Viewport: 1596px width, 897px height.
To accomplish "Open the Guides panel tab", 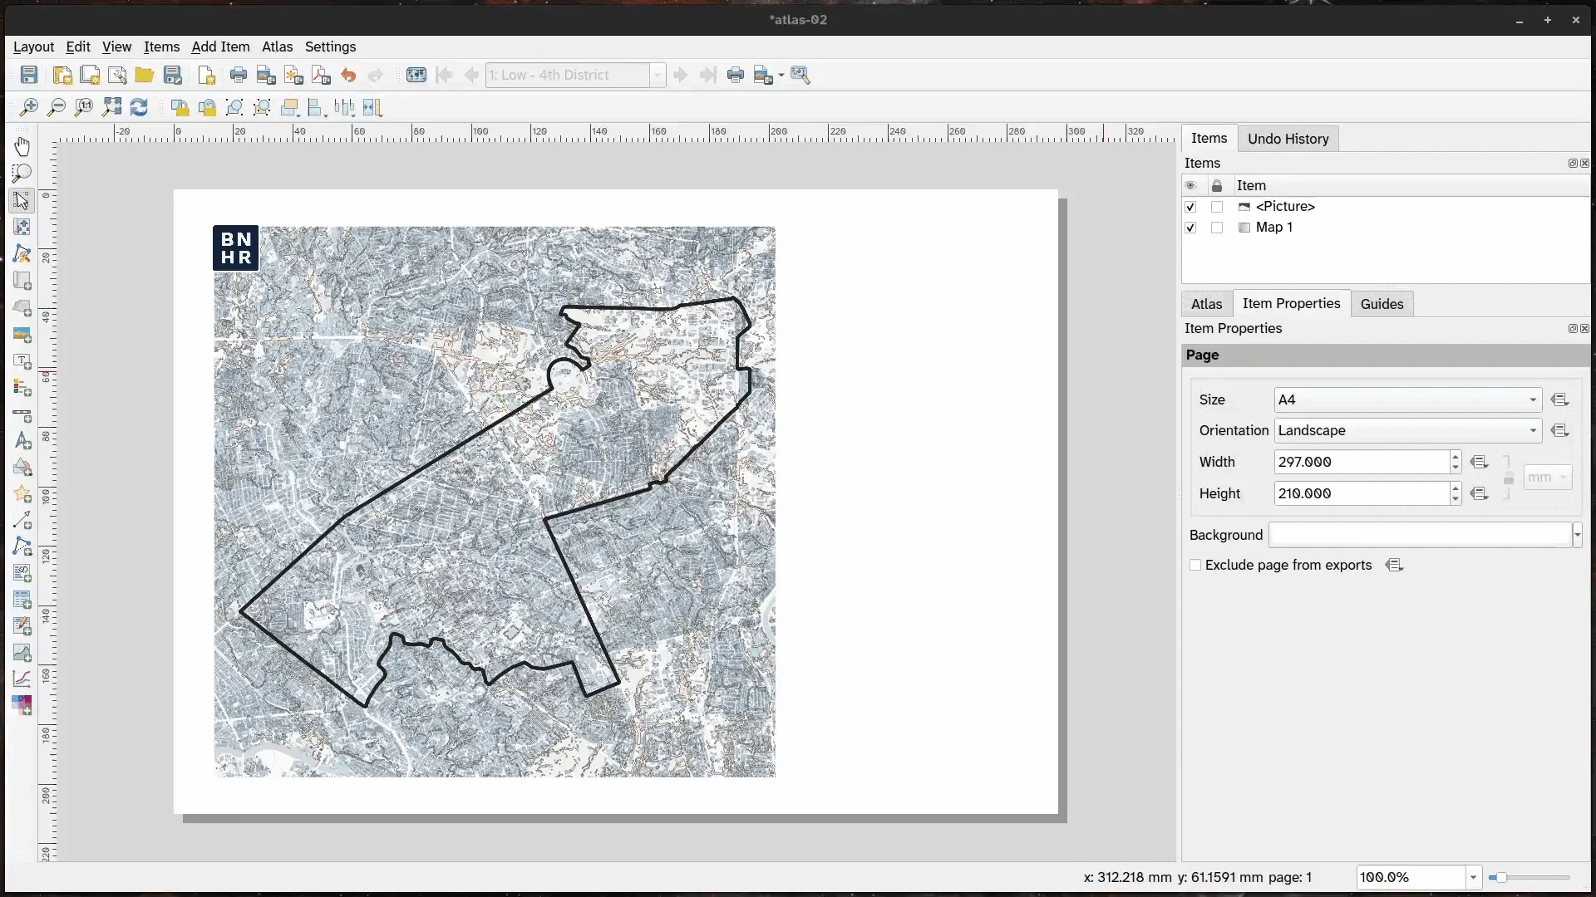I will (x=1382, y=304).
